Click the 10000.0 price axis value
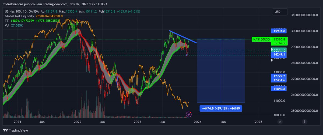The image size is (323, 135). tap(279, 115)
